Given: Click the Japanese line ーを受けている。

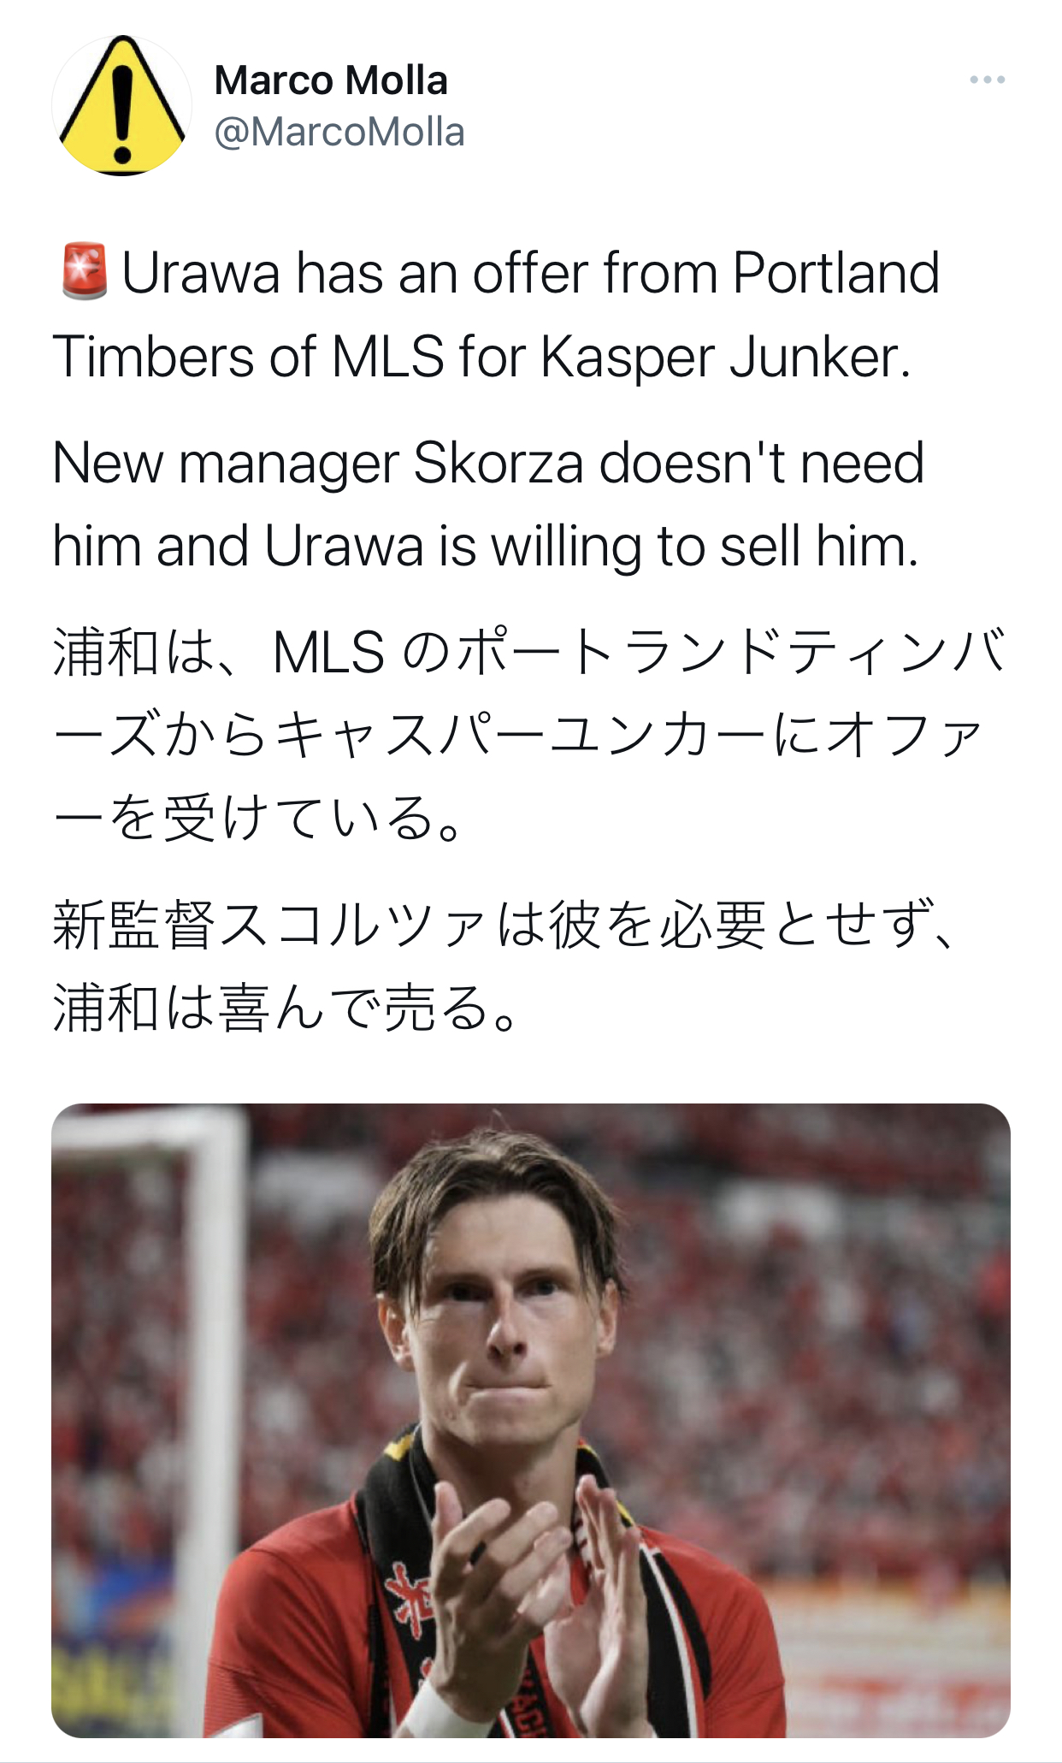Looking at the screenshot, I should 258,818.
